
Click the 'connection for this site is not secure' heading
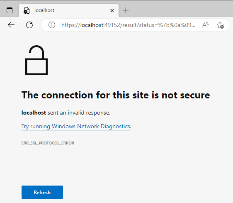point(116,95)
